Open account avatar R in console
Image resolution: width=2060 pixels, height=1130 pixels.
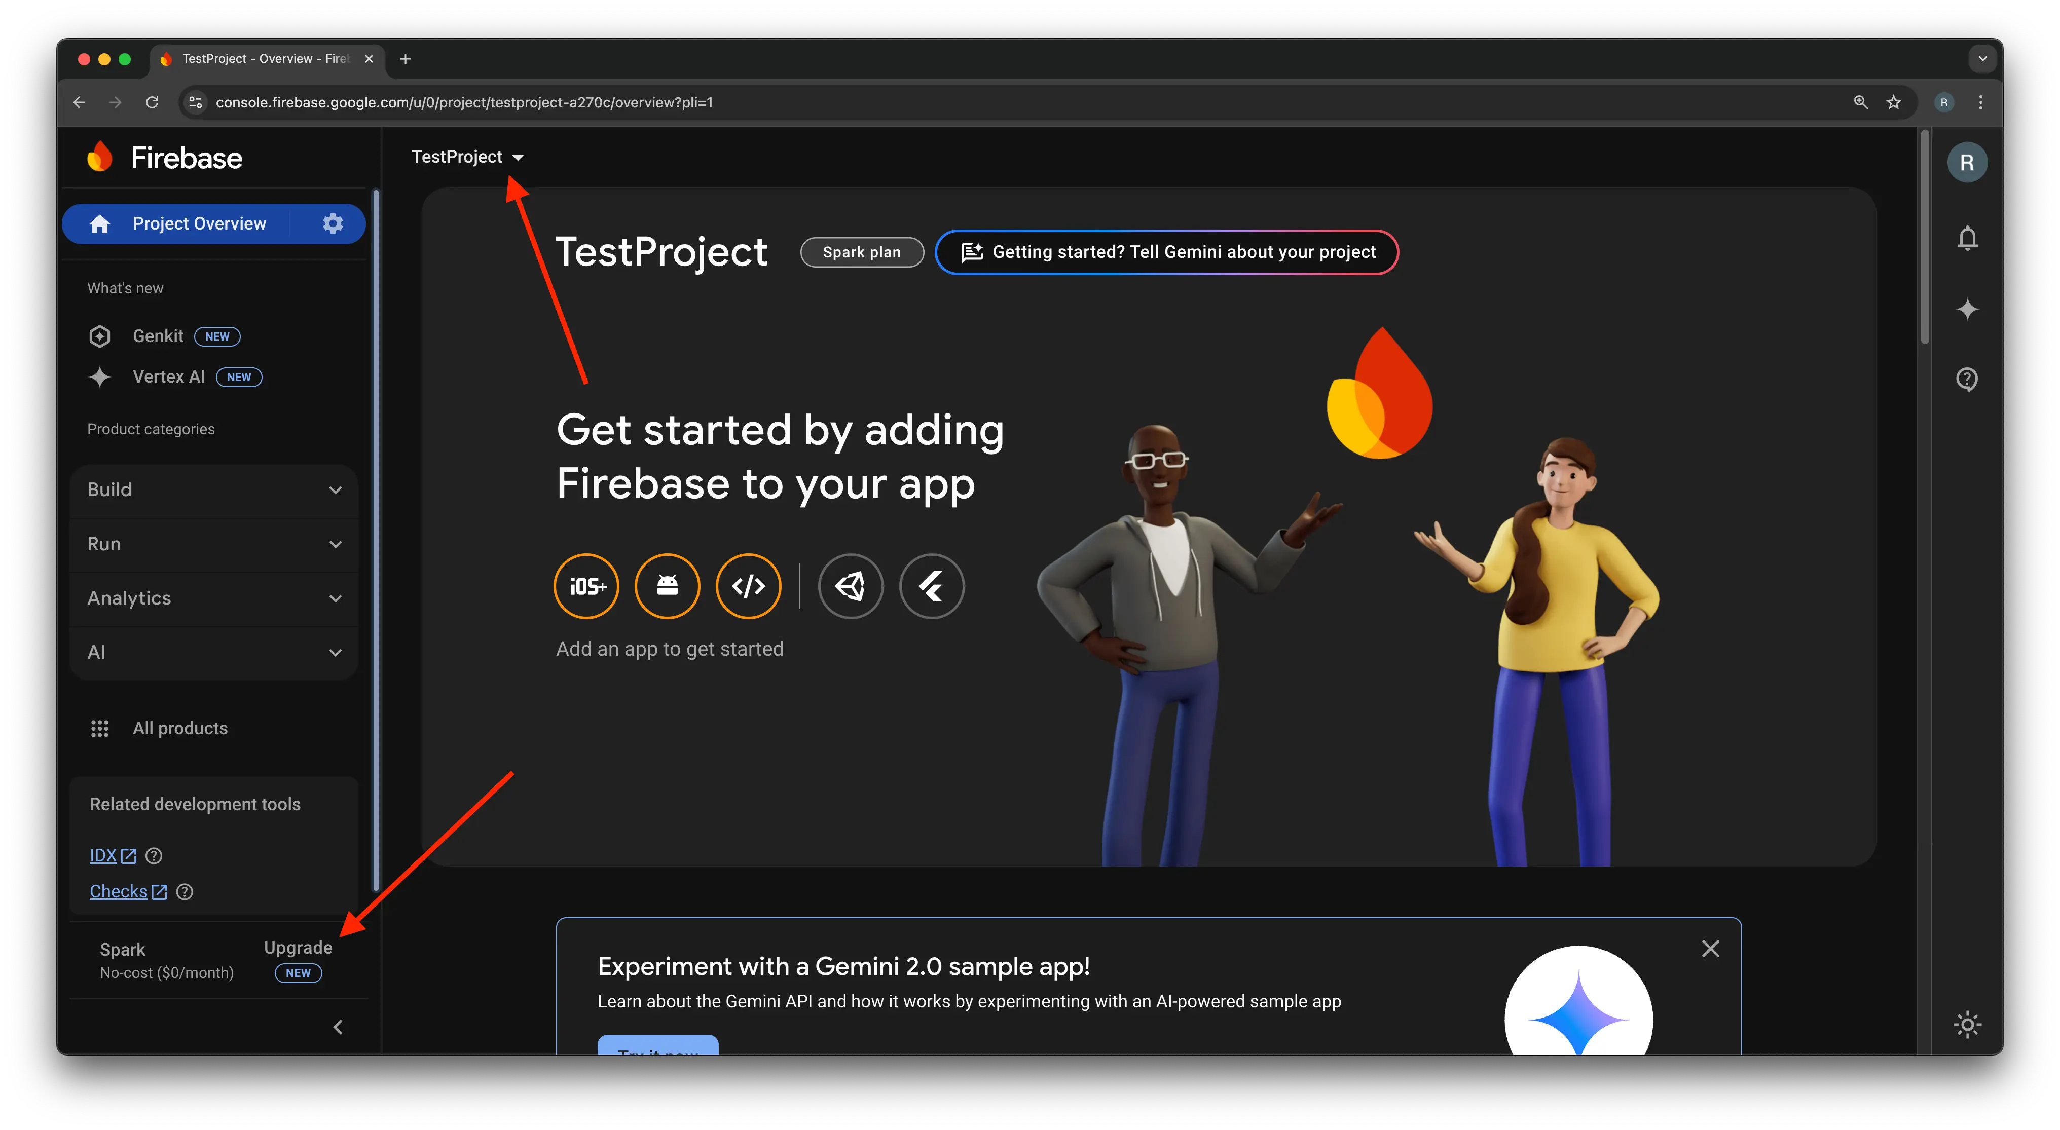click(1967, 163)
